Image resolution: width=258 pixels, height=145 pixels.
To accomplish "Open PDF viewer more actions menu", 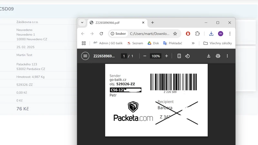I will [x=227, y=56].
